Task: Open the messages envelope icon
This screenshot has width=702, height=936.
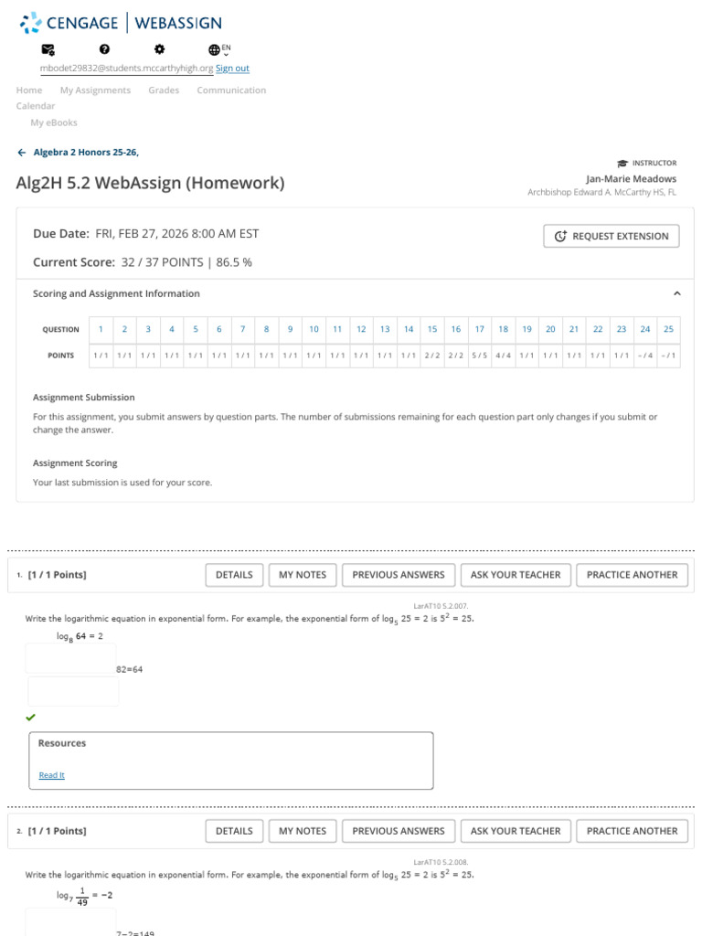Action: point(48,49)
